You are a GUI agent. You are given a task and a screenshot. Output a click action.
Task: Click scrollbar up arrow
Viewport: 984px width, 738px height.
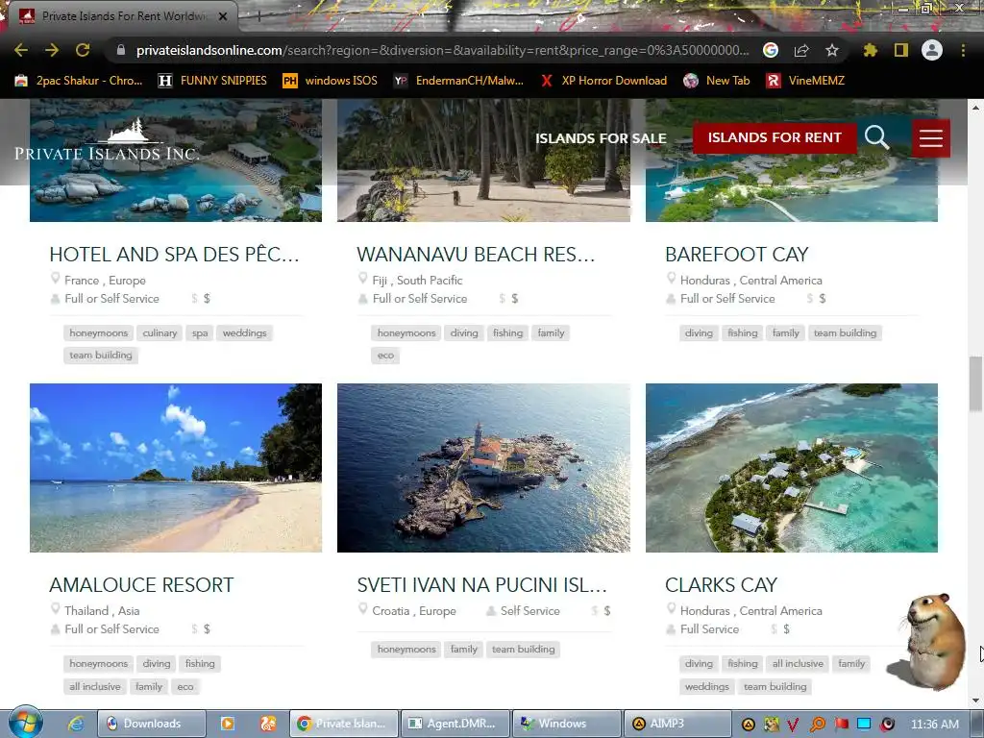tap(975, 108)
